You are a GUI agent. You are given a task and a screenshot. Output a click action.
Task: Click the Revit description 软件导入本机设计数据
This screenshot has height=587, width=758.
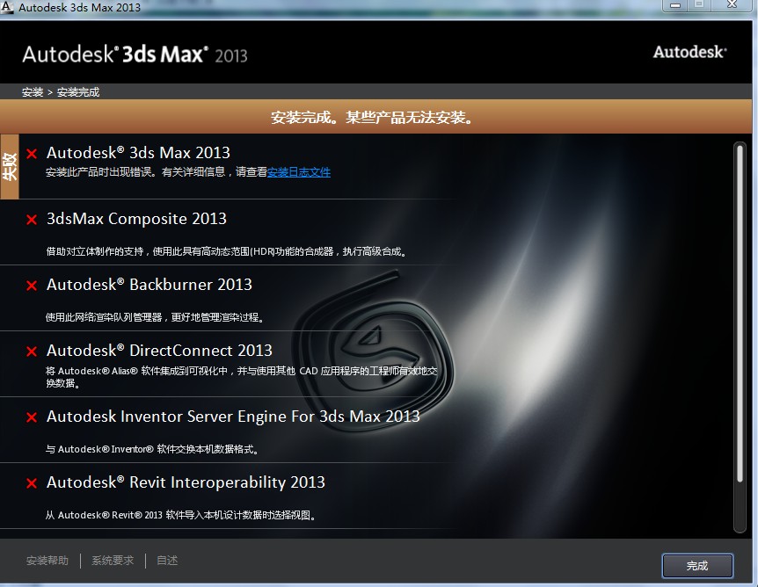(x=181, y=515)
